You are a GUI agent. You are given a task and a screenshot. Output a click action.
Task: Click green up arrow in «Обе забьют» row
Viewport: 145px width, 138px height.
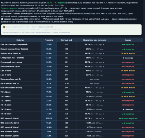pyautogui.click(x=104, y=88)
